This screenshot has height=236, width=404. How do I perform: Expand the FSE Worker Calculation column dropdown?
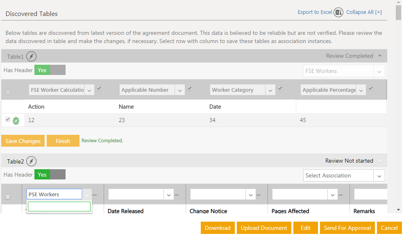pyautogui.click(x=90, y=90)
